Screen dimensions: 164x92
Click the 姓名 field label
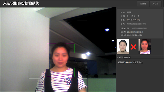(x=123, y=12)
